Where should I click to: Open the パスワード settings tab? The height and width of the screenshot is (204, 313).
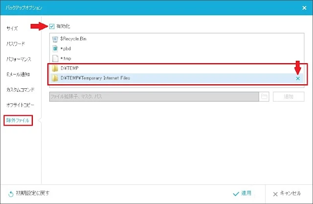[16, 44]
